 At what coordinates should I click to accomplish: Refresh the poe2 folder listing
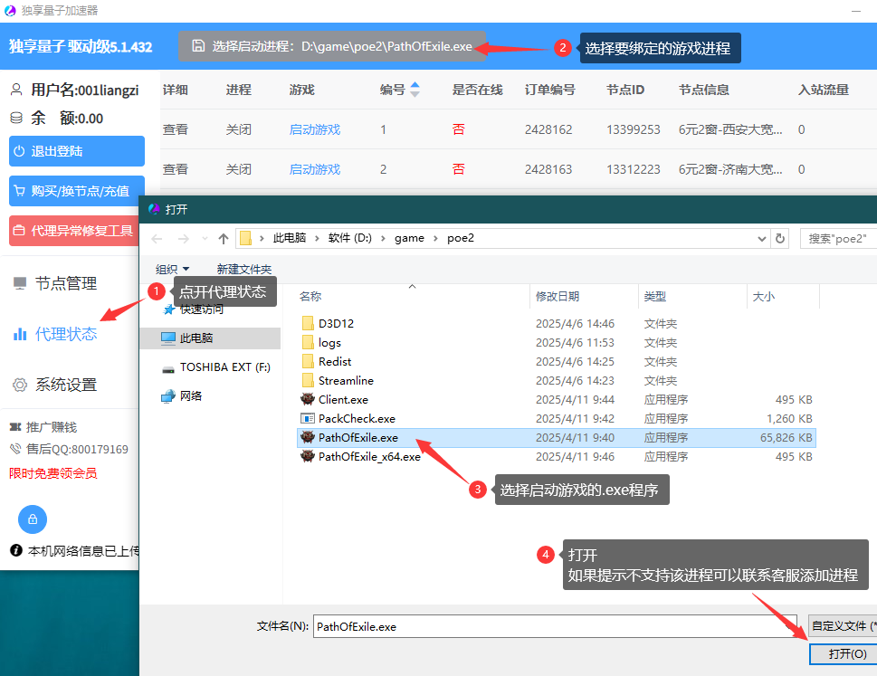pyautogui.click(x=779, y=239)
